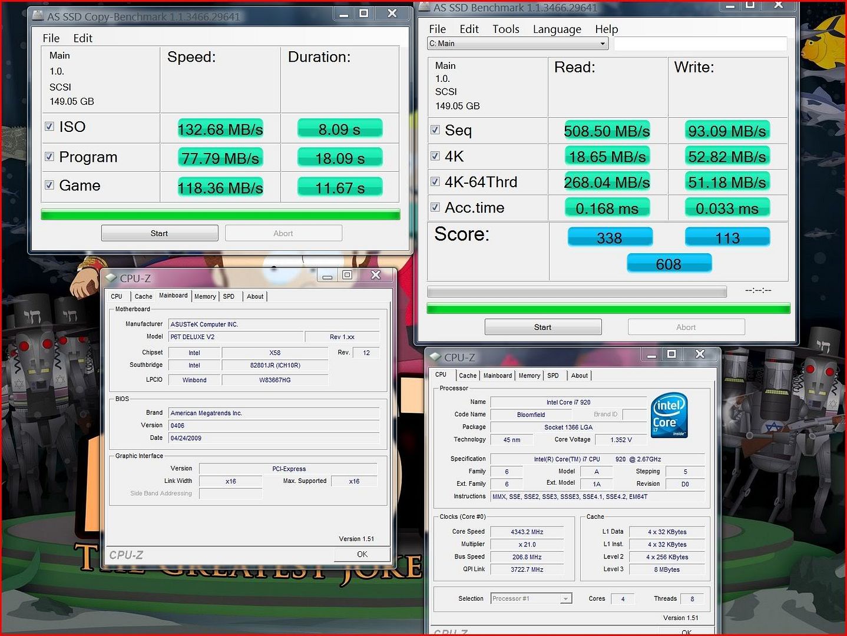Switch to About tab in right CPU-Z window
Viewport: 847px width, 636px height.
(580, 375)
